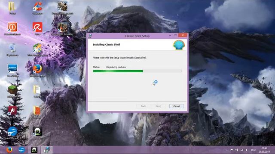Open Firefox from the taskbar
Screen dimensions: 275x154
click(x=9, y=150)
